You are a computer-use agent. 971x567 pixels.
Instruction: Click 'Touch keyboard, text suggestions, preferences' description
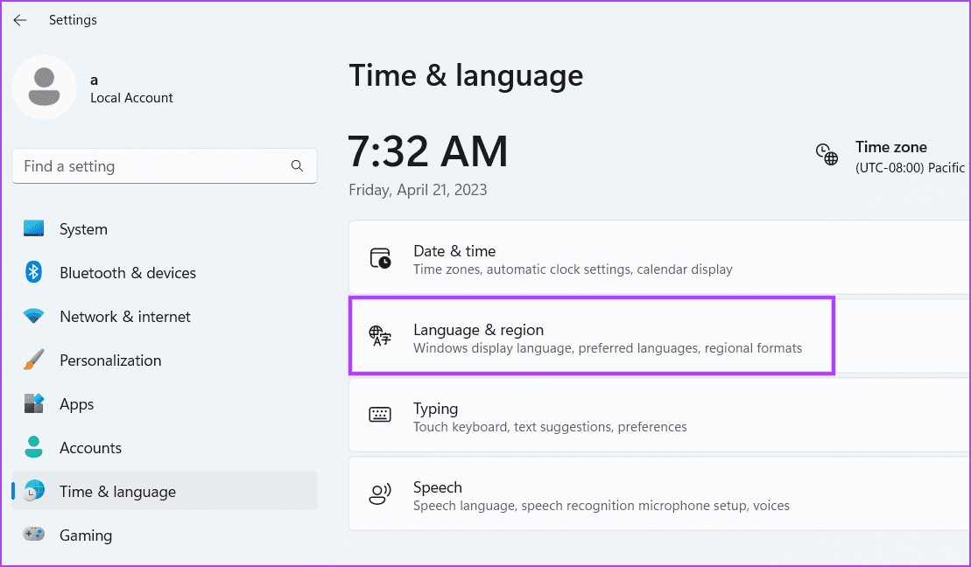(x=550, y=426)
